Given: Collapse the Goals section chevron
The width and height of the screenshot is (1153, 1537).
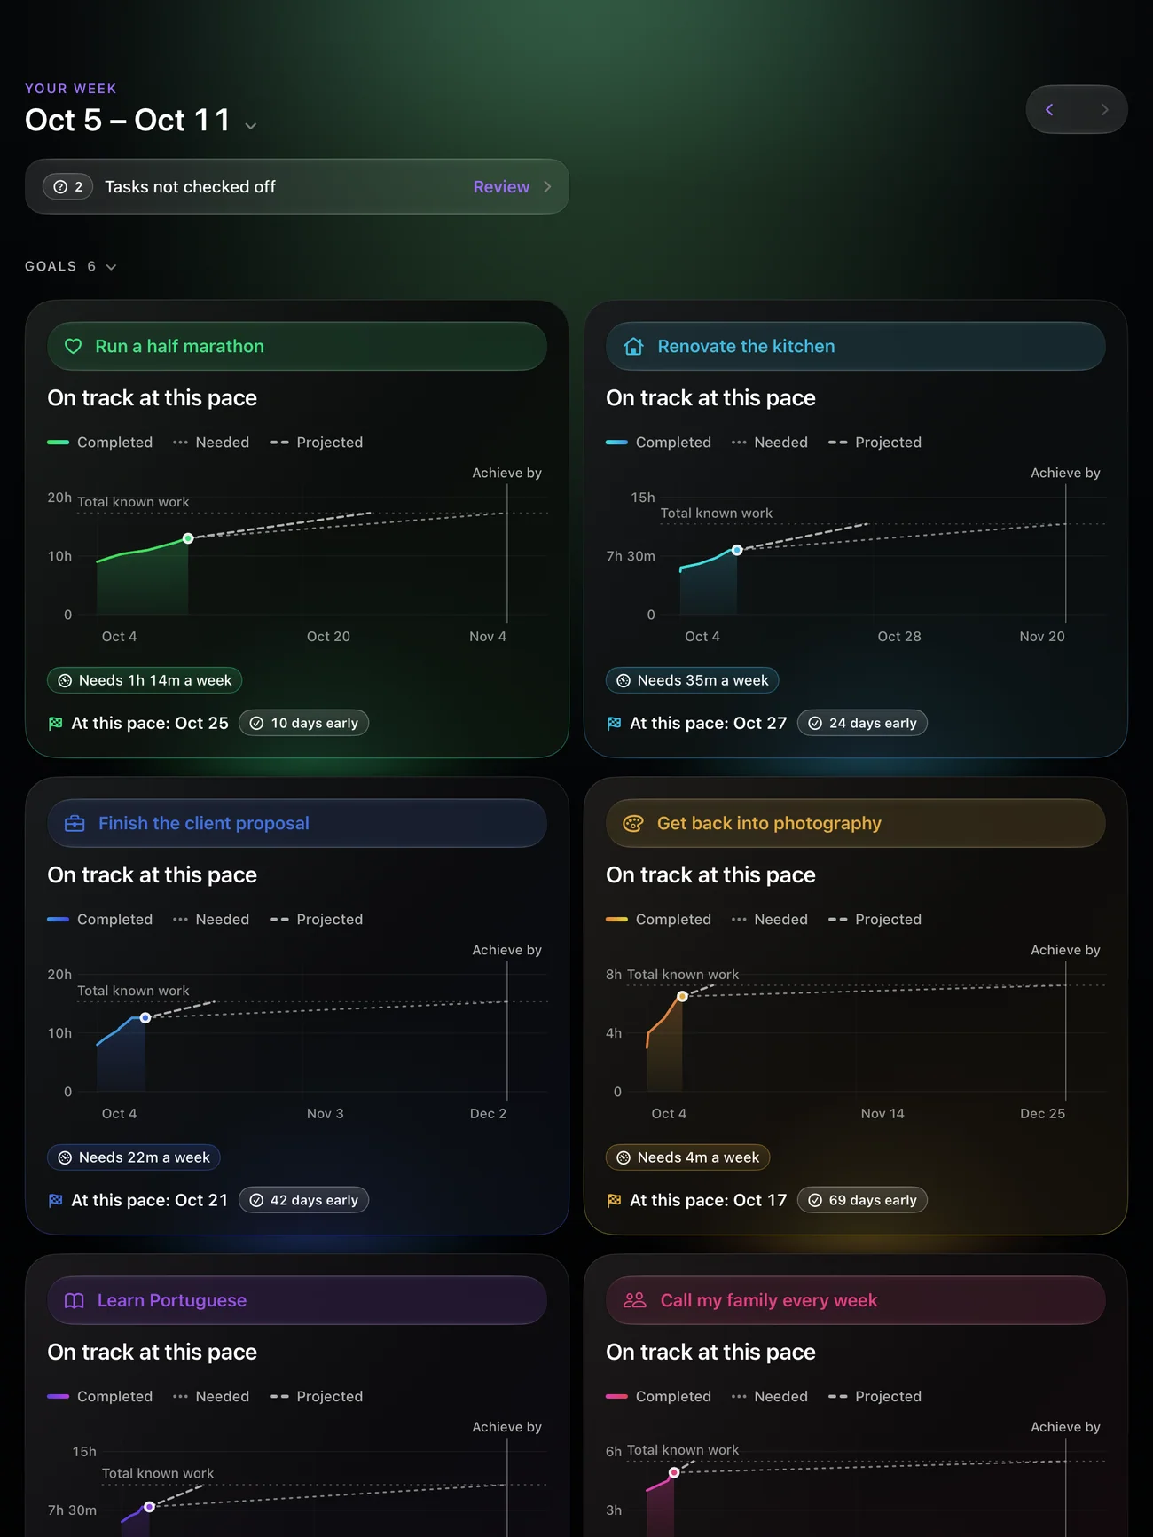Looking at the screenshot, I should [x=111, y=267].
